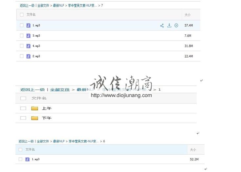
Task: Select the 2.mp3 checkbox
Action: coord(22,56)
